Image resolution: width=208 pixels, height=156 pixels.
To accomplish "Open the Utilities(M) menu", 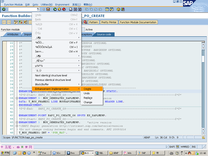I will 47,5.
